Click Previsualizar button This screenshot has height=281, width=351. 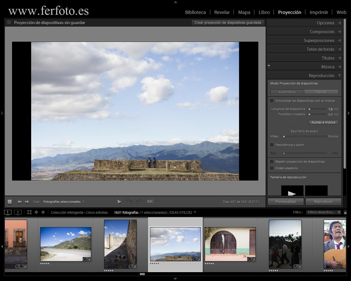(286, 201)
